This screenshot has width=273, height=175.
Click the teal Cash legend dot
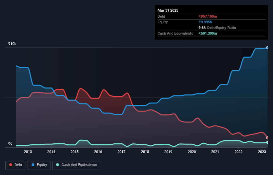58,165
